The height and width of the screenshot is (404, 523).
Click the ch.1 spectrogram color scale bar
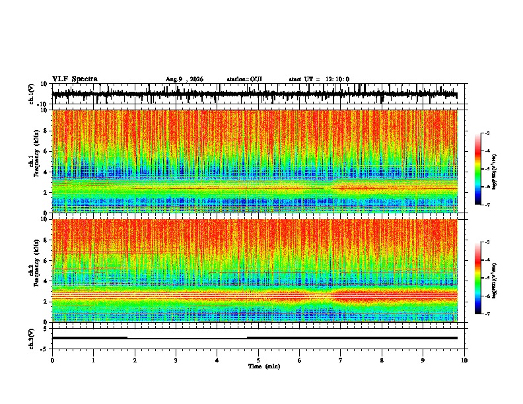(x=477, y=169)
